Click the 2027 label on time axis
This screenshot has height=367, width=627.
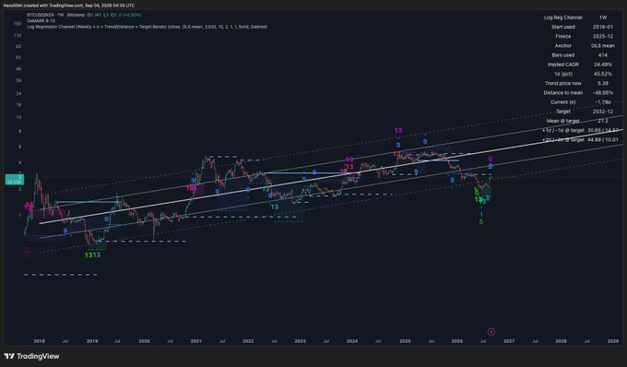[x=509, y=341]
